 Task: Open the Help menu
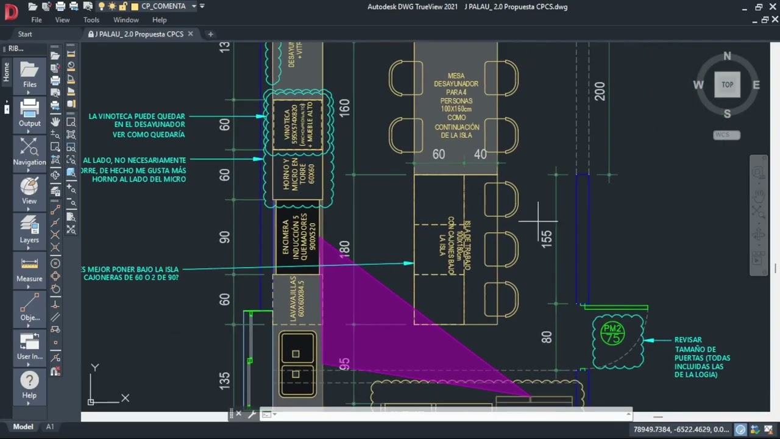click(x=159, y=20)
